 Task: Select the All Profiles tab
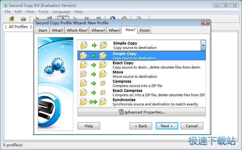pyautogui.click(x=18, y=27)
